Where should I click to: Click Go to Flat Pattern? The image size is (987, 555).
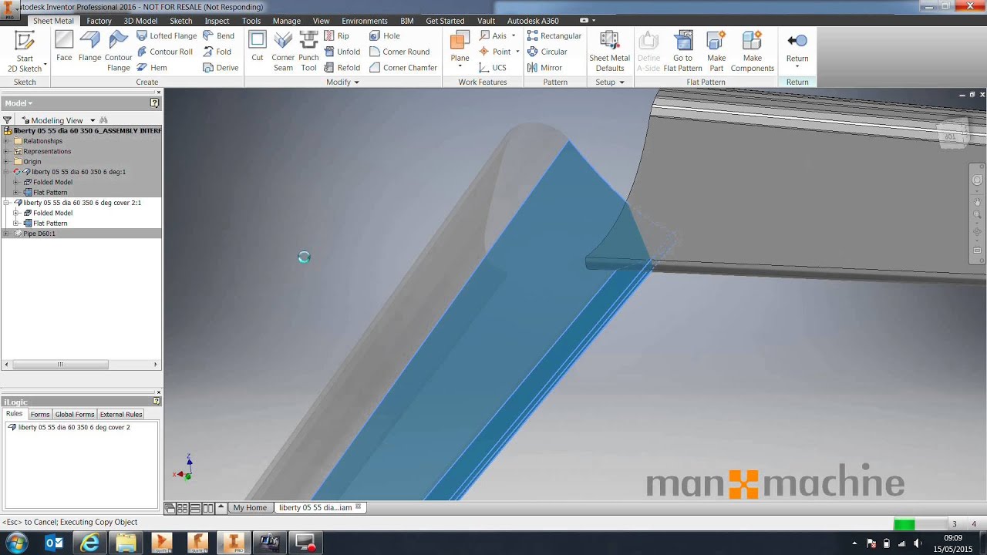click(x=682, y=52)
